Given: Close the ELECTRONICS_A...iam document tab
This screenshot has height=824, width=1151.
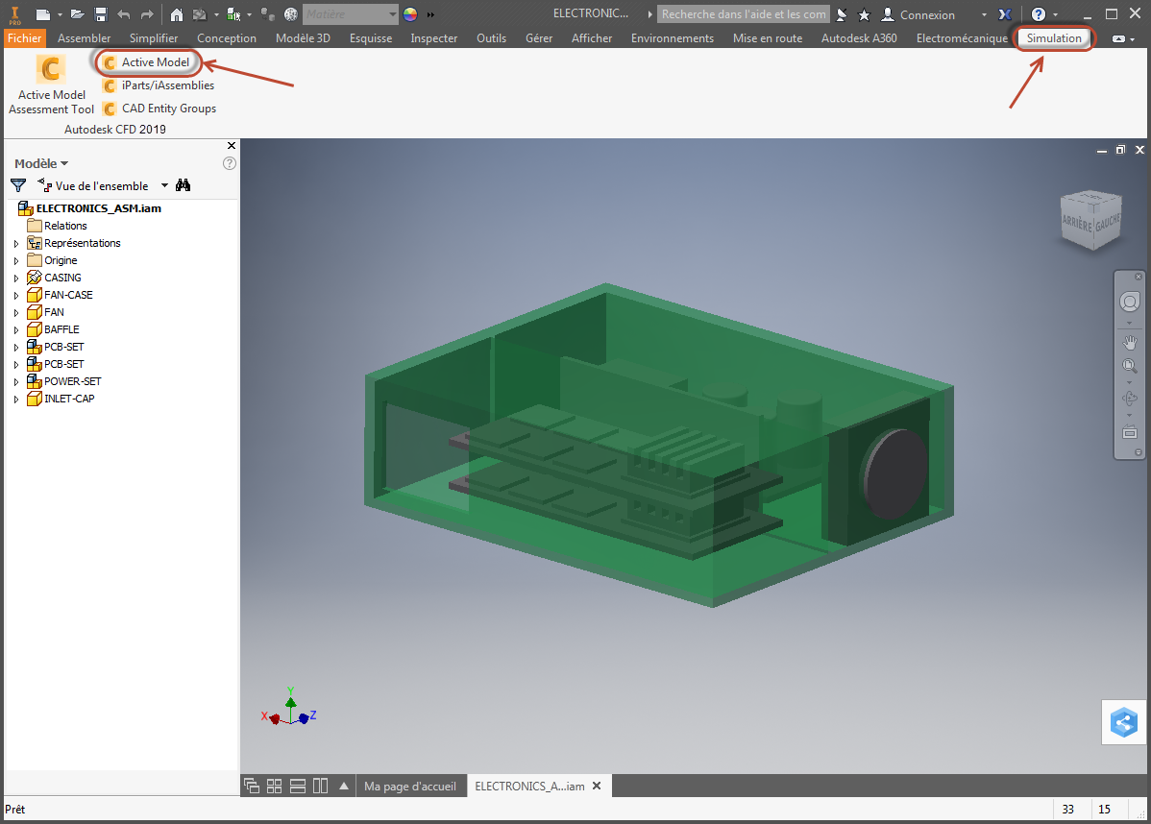Looking at the screenshot, I should (x=597, y=786).
